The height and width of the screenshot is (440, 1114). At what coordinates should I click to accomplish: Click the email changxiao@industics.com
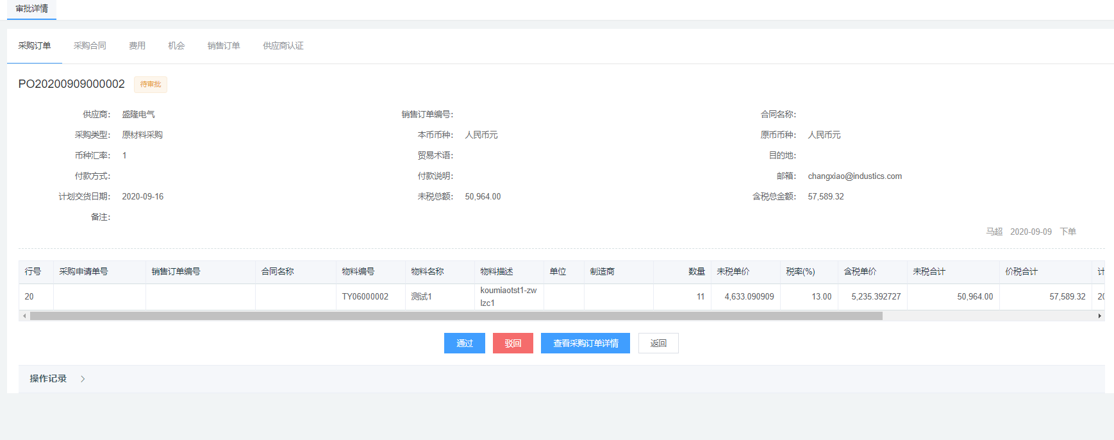[854, 176]
